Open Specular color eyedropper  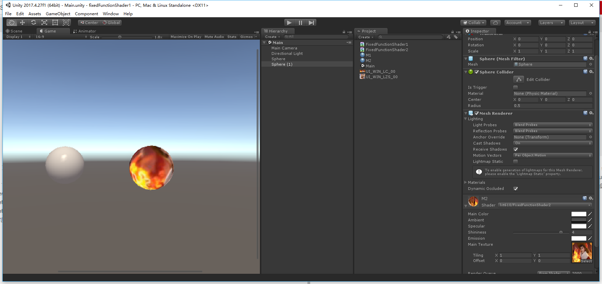(x=590, y=226)
